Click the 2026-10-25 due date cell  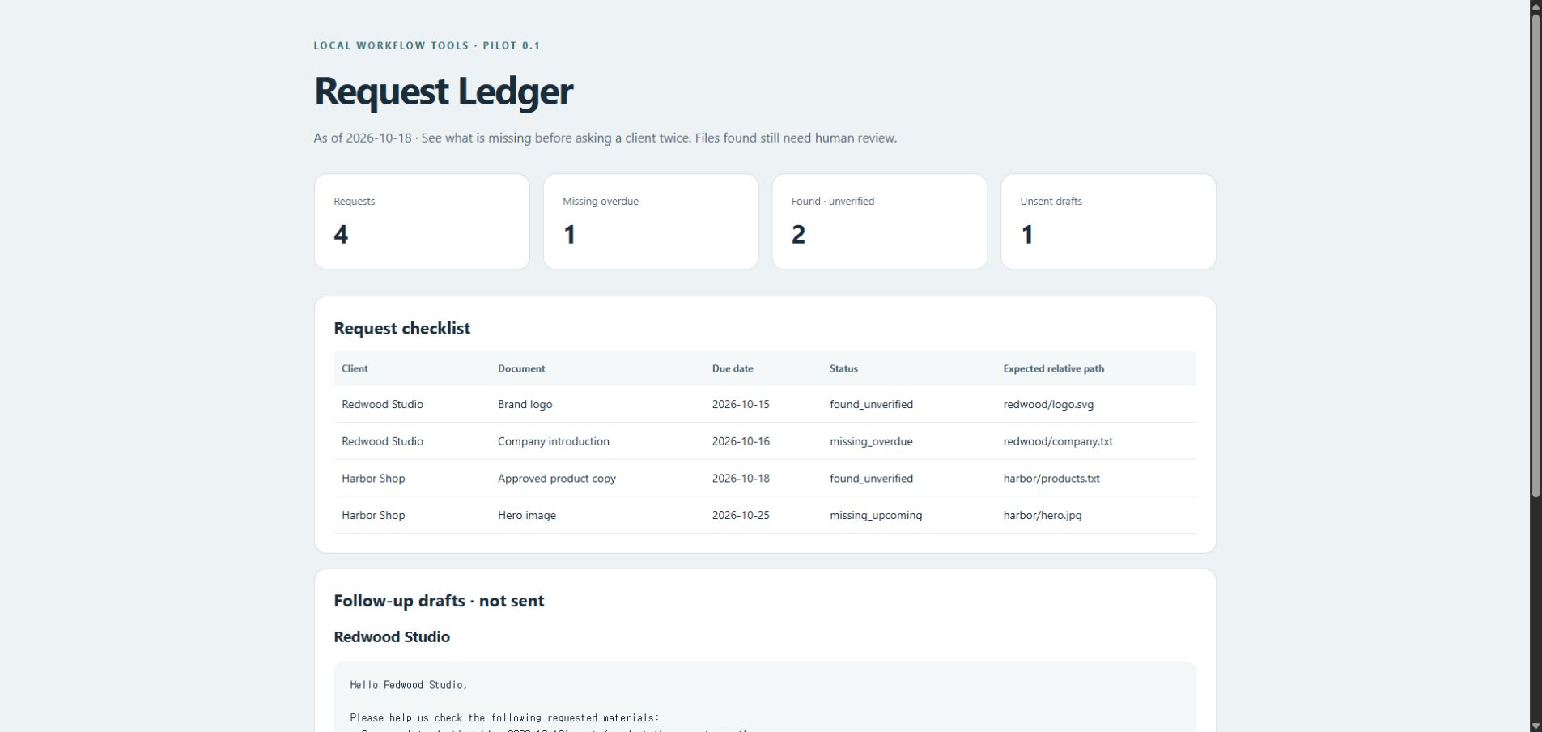[x=741, y=515]
